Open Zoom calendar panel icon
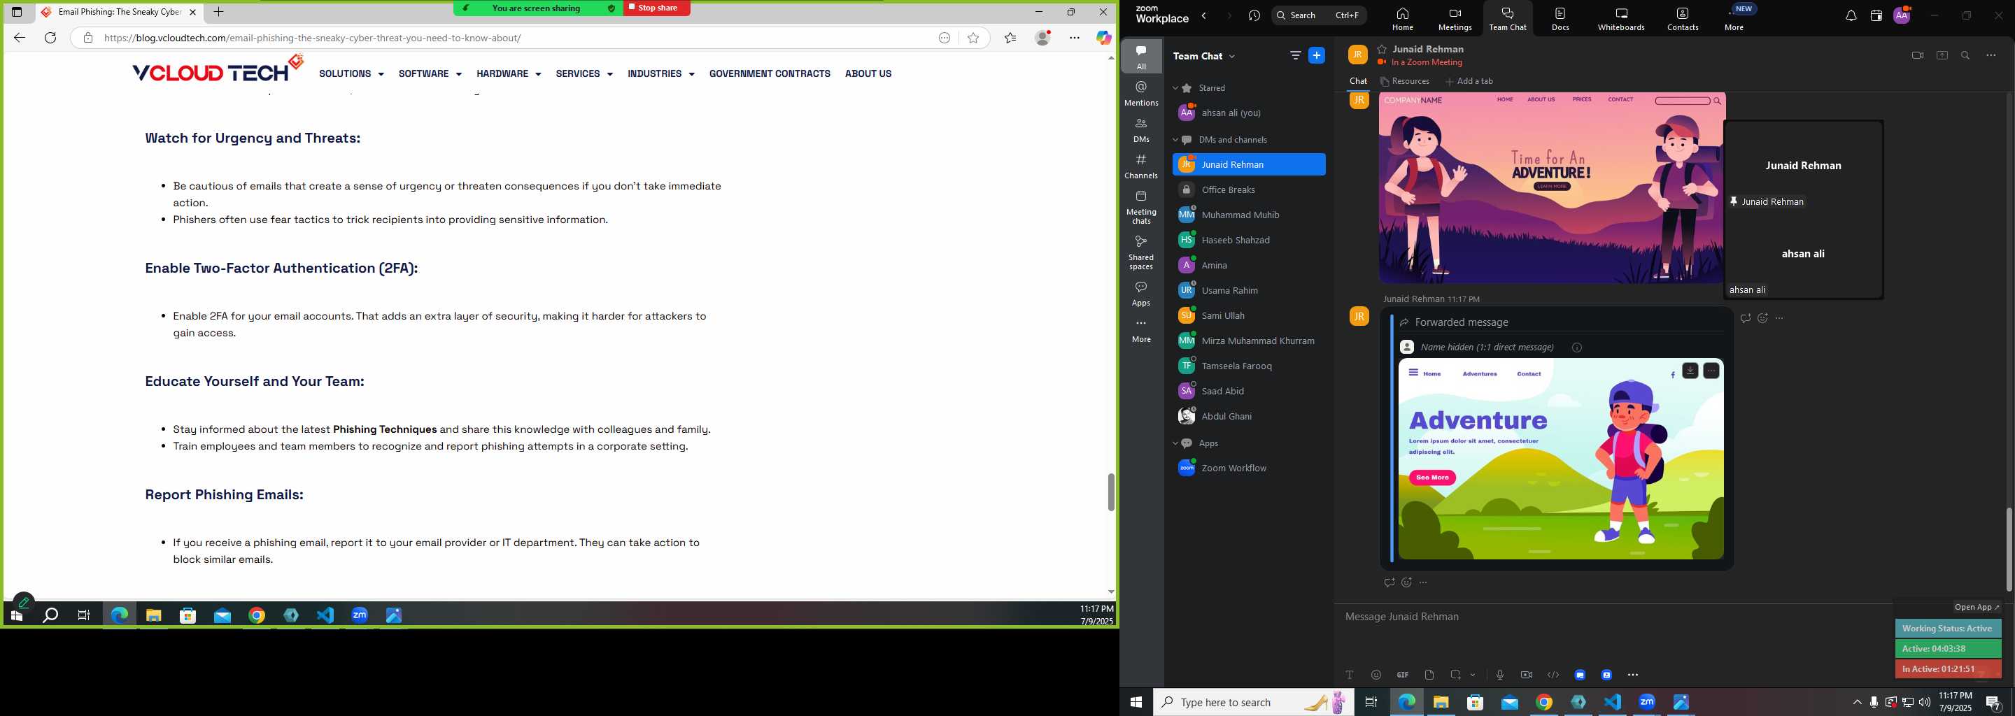This screenshot has width=2015, height=716. (x=1876, y=15)
